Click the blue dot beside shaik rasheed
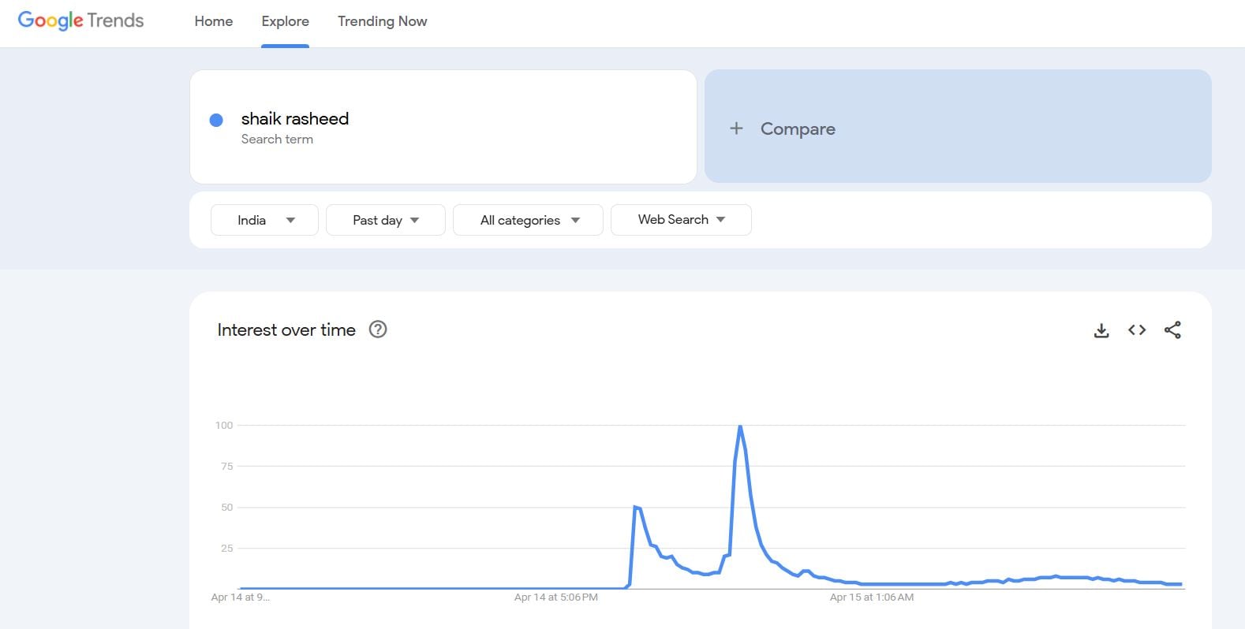 point(216,120)
